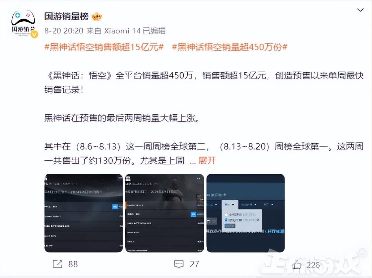
Task: Expand full post text with 展开
Action: click(207, 161)
